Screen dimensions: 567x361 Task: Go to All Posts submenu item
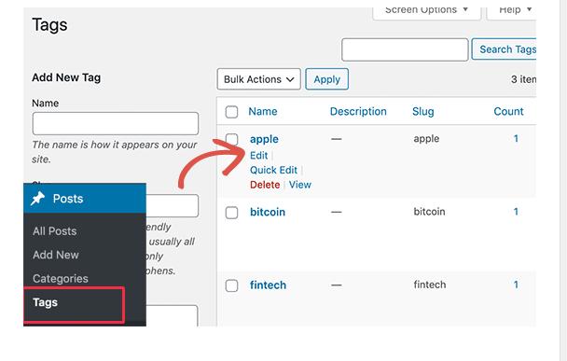(x=55, y=231)
